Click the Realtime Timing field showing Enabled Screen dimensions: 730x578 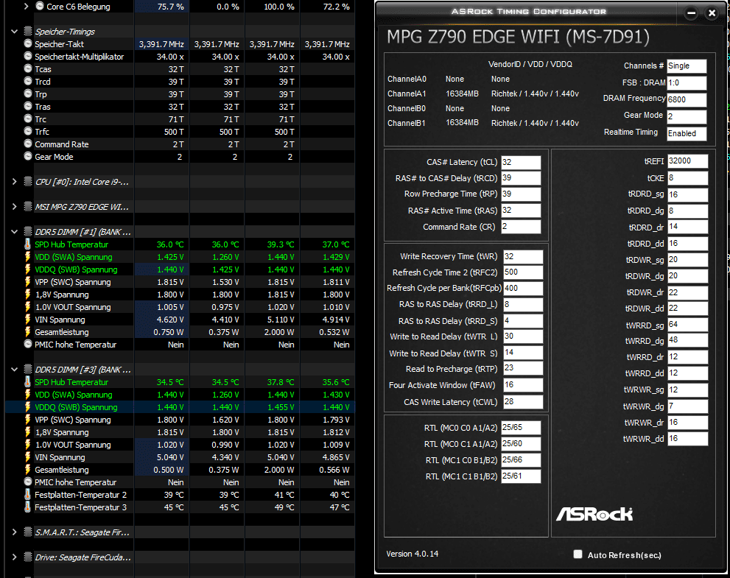click(687, 133)
